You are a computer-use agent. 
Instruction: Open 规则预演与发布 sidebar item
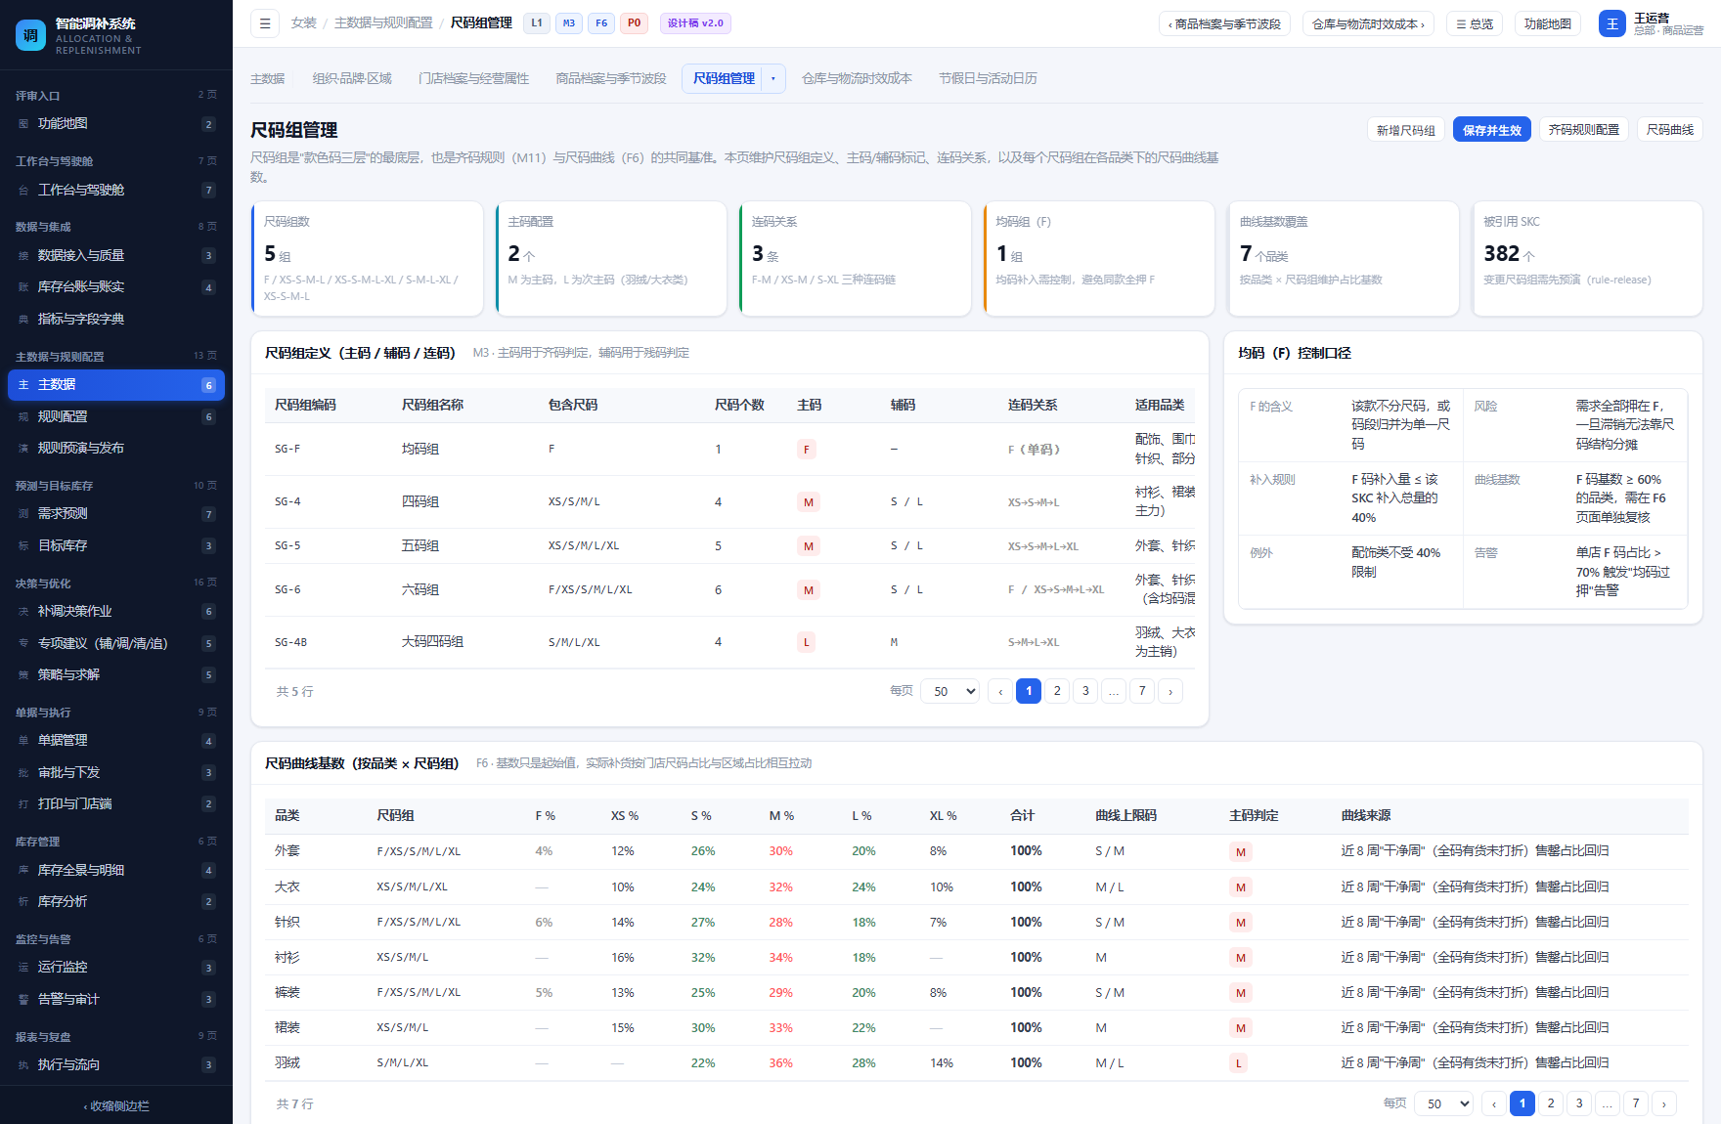tap(116, 449)
